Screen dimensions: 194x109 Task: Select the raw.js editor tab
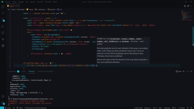pos(13,6)
